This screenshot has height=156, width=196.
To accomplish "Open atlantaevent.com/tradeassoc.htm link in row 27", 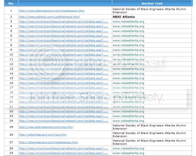I will [49, 142].
